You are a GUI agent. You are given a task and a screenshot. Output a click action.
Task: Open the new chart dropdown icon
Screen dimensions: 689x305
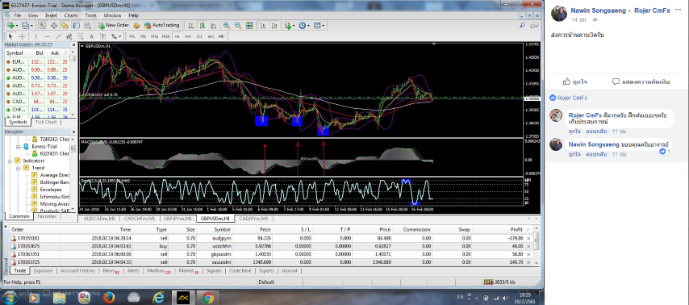(13, 26)
